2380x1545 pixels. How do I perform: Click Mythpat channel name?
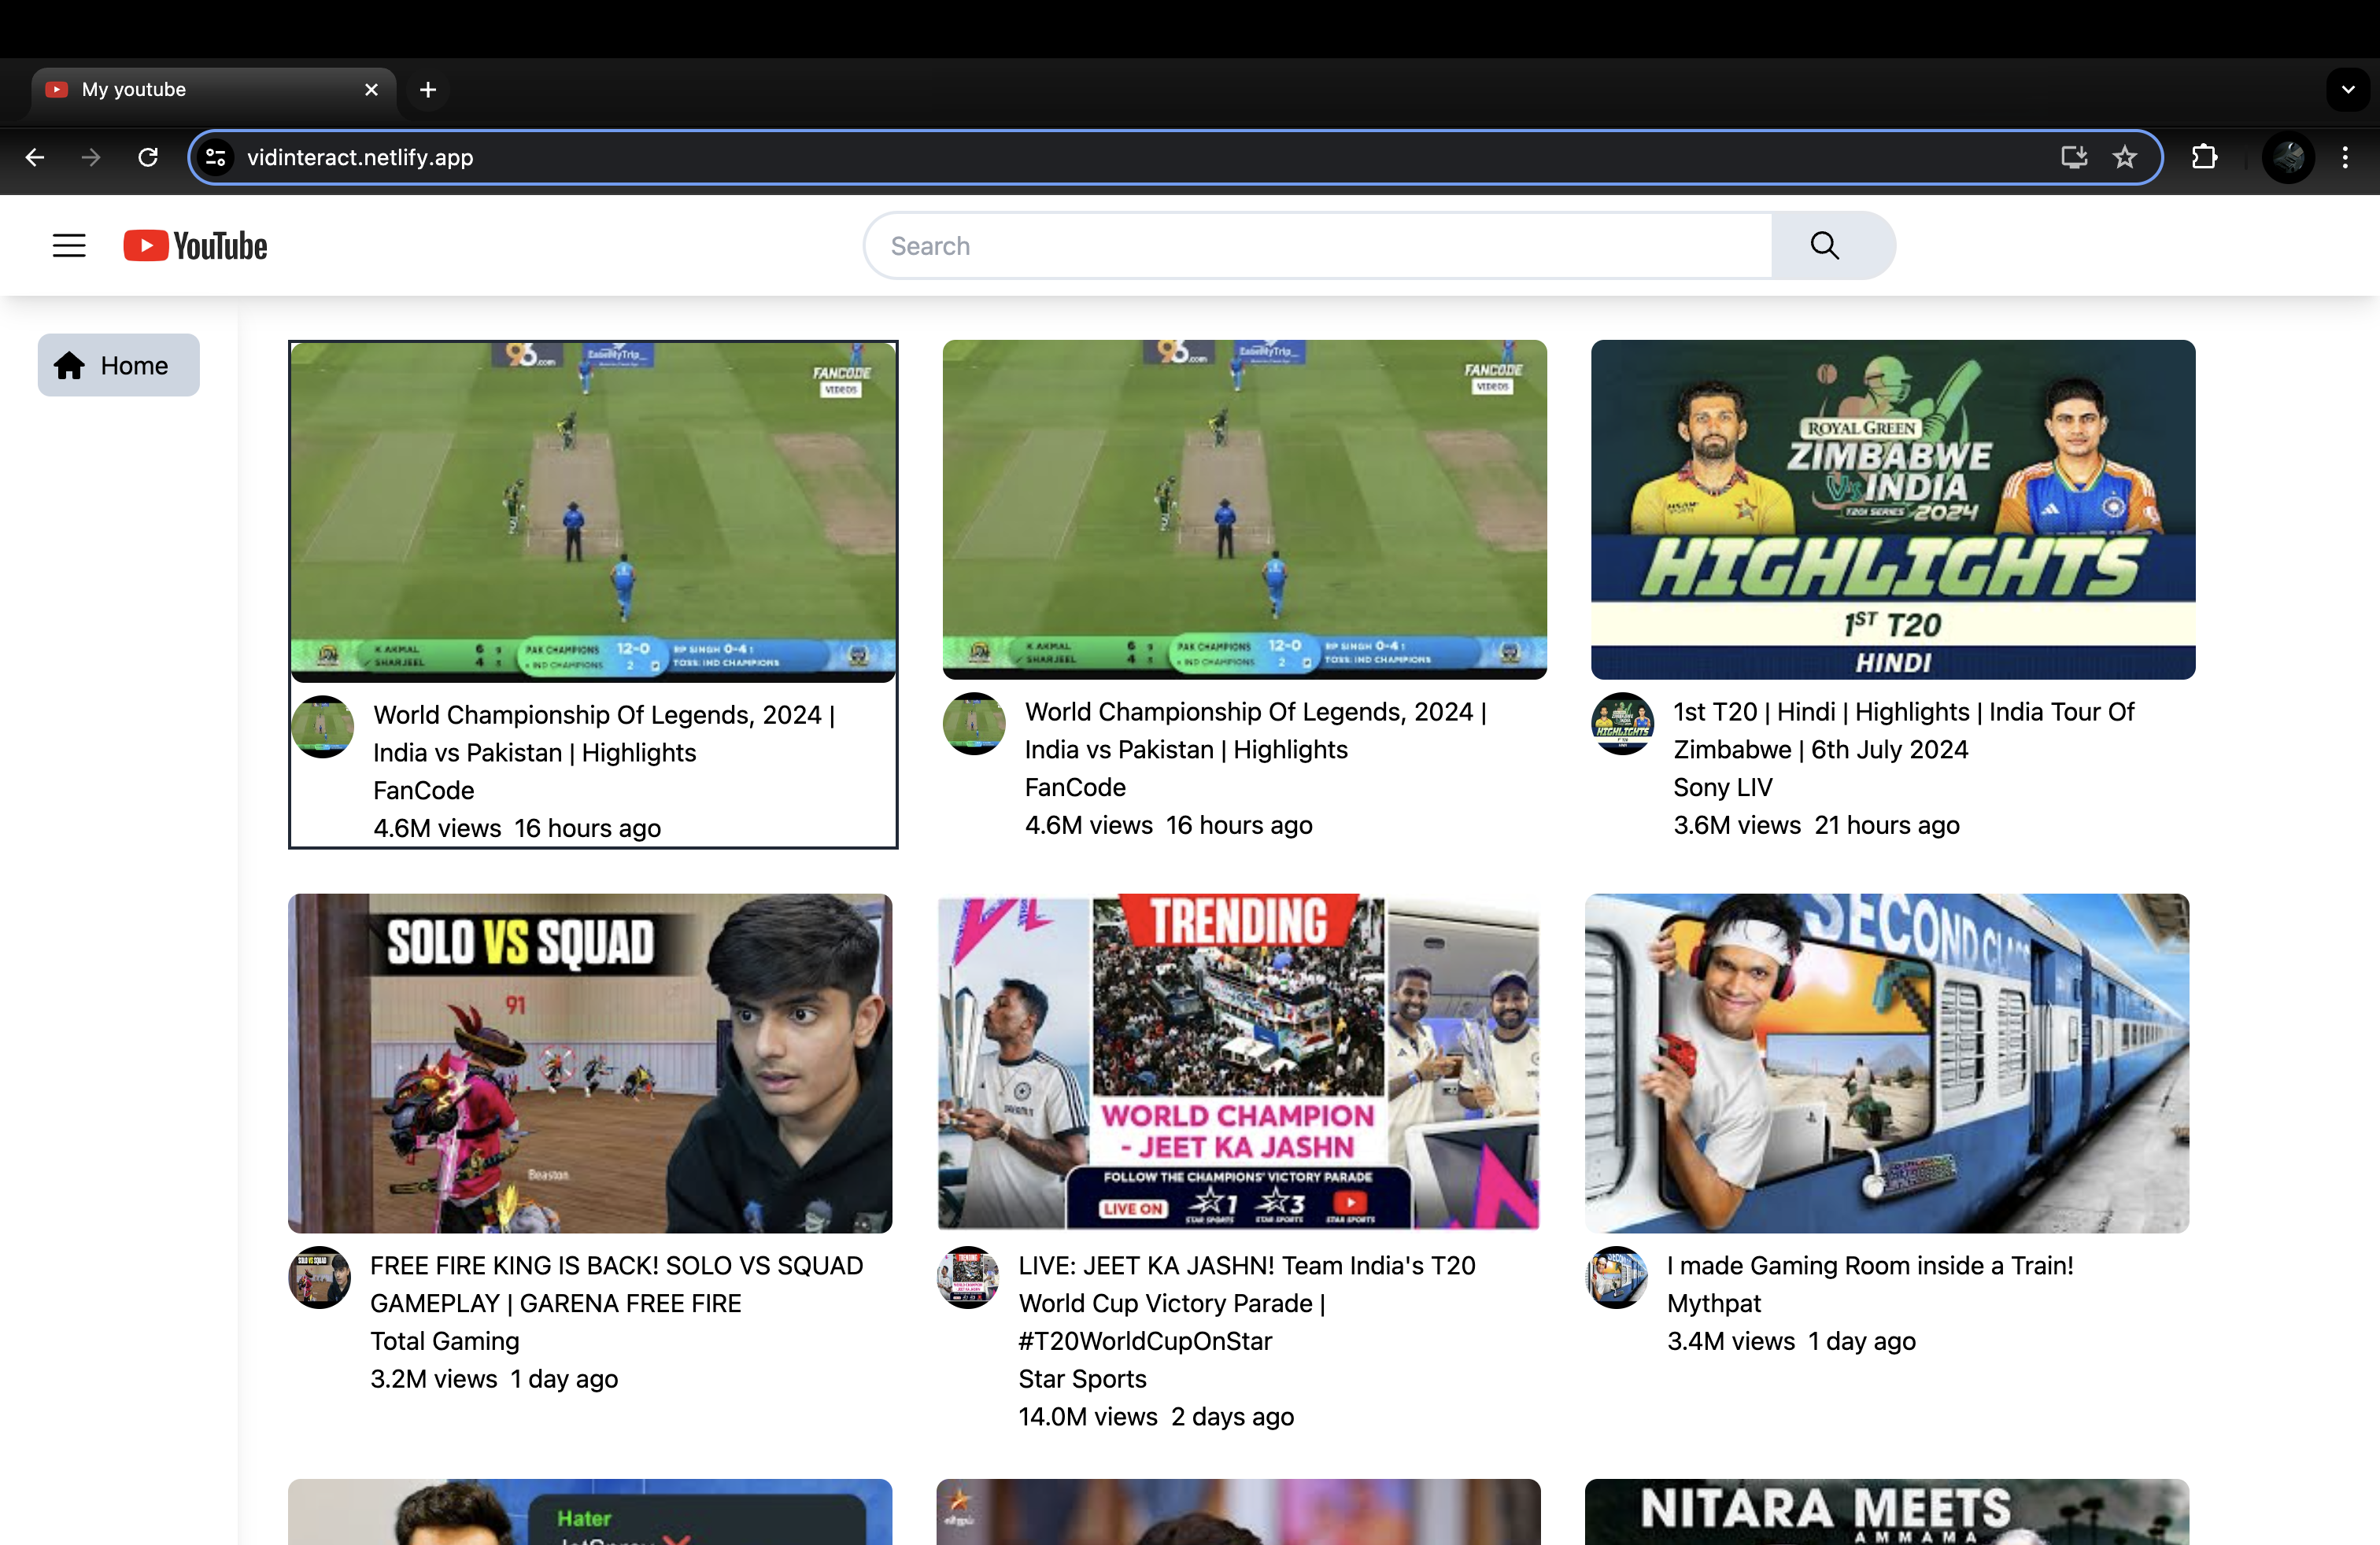click(x=1714, y=1303)
